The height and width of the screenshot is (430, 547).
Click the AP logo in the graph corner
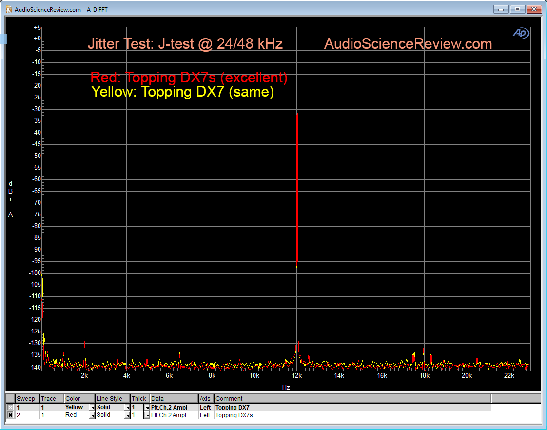(521, 33)
